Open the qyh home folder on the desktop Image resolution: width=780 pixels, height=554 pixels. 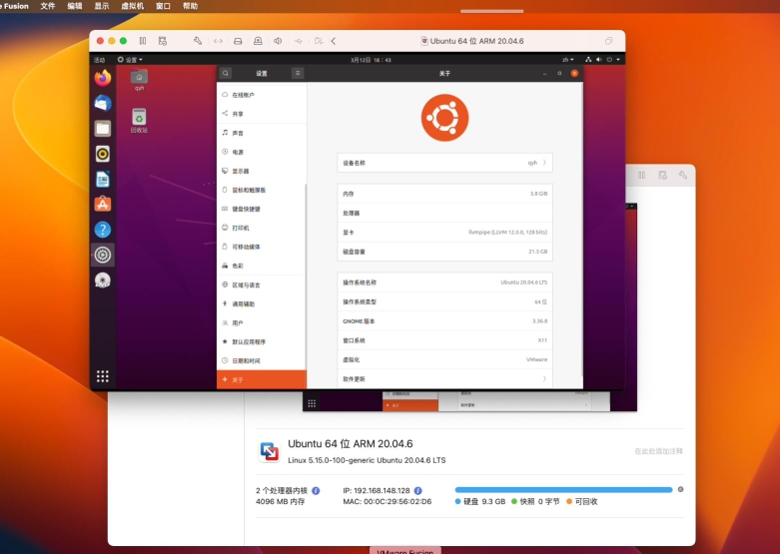(x=139, y=80)
